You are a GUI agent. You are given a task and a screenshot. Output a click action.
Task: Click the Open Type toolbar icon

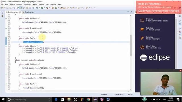point(61,8)
